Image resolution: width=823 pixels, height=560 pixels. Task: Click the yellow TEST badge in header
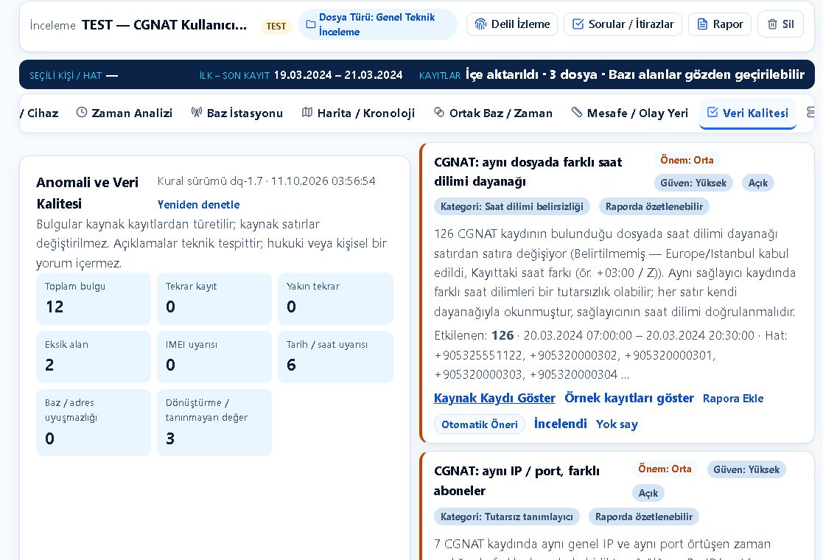[276, 27]
